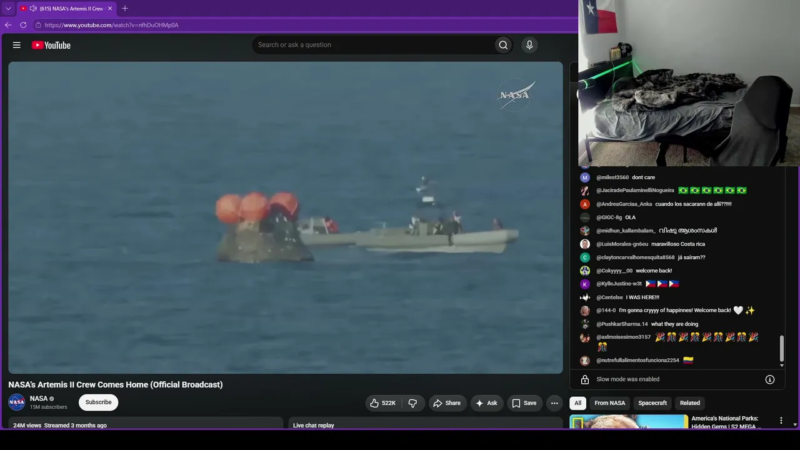Open a new browser tab
800x450 pixels.
[x=125, y=9]
